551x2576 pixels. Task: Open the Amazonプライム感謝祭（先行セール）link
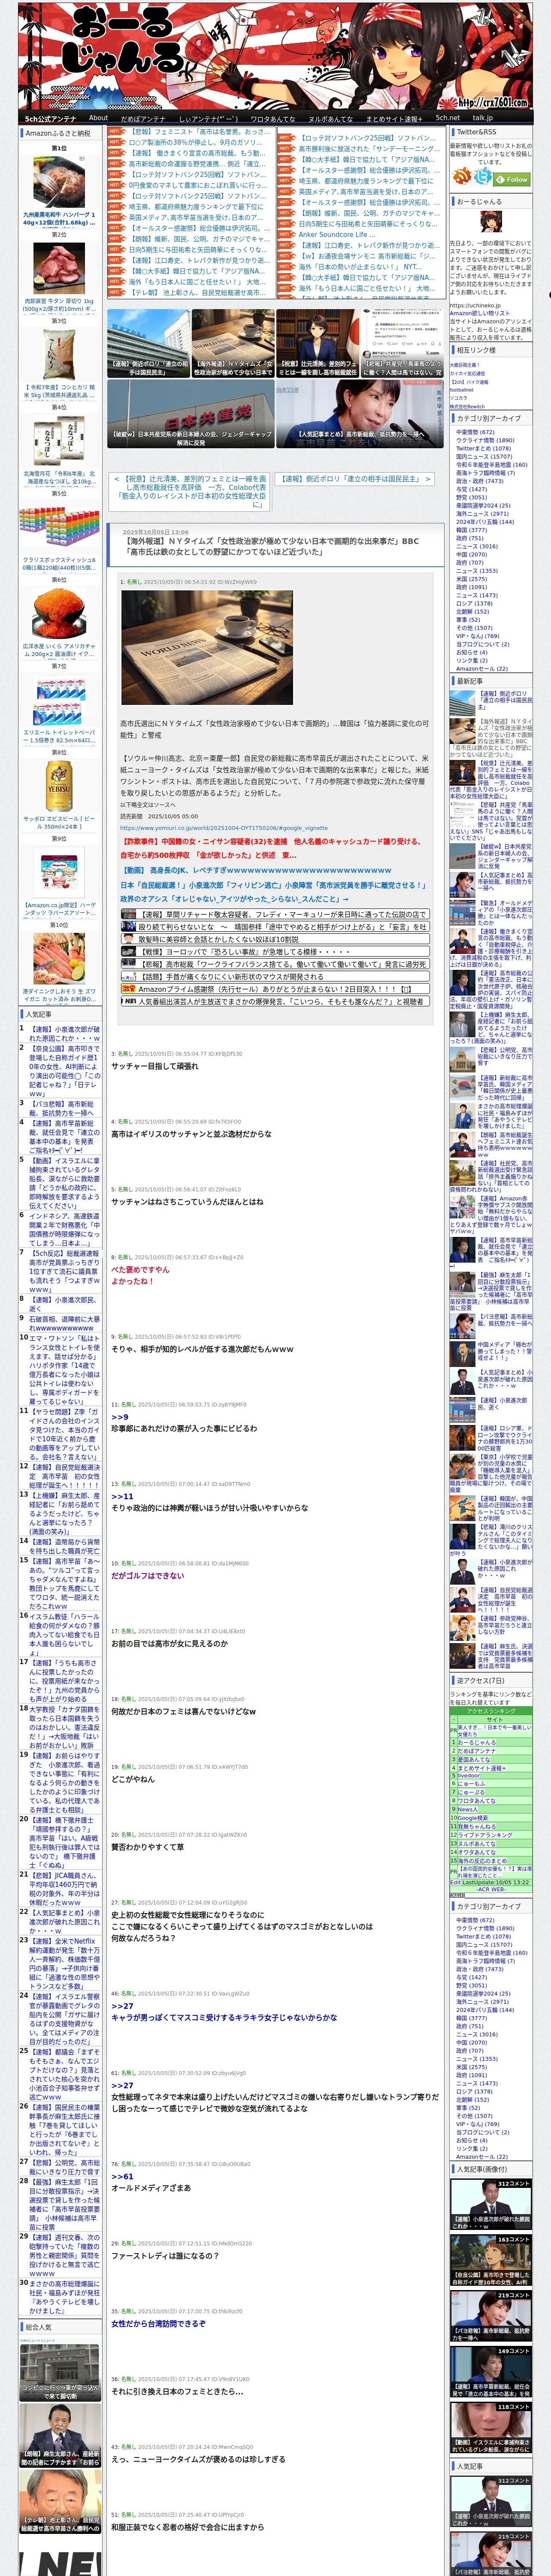[x=275, y=989]
